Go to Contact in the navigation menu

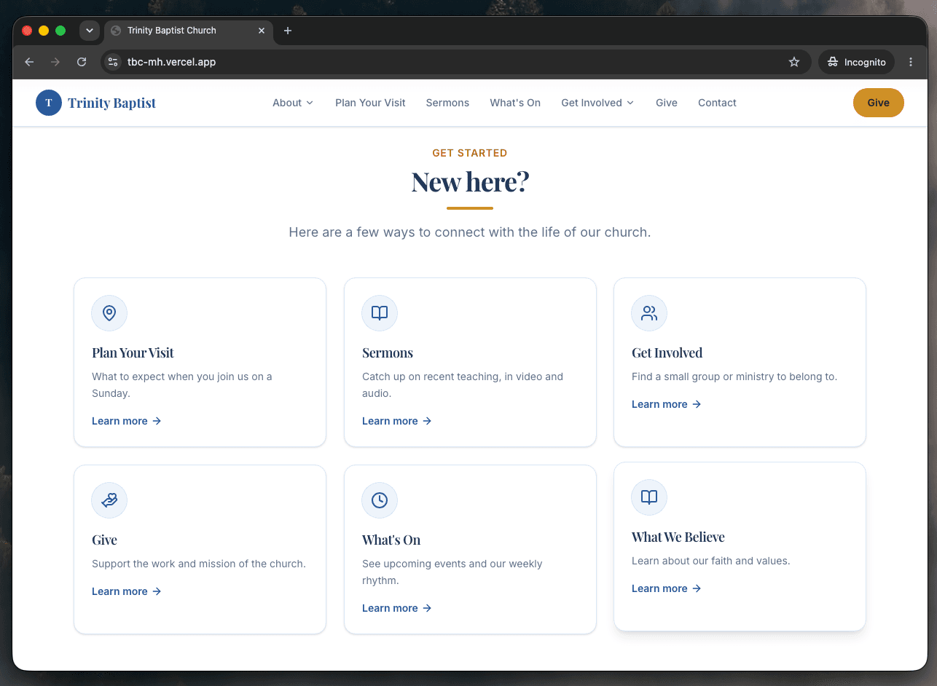[x=717, y=103]
